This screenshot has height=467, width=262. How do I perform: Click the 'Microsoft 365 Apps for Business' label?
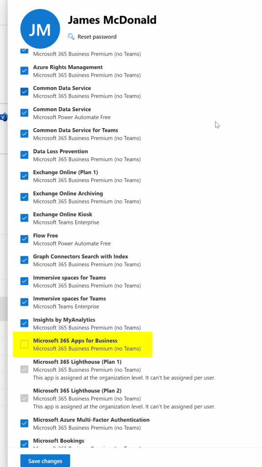pyautogui.click(x=75, y=340)
